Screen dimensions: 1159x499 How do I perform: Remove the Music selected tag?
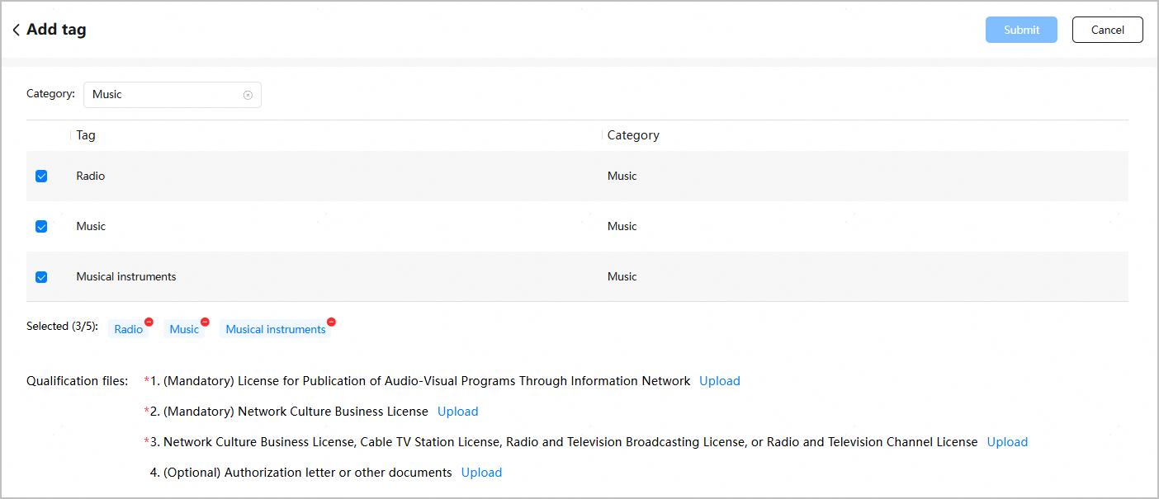[205, 322]
